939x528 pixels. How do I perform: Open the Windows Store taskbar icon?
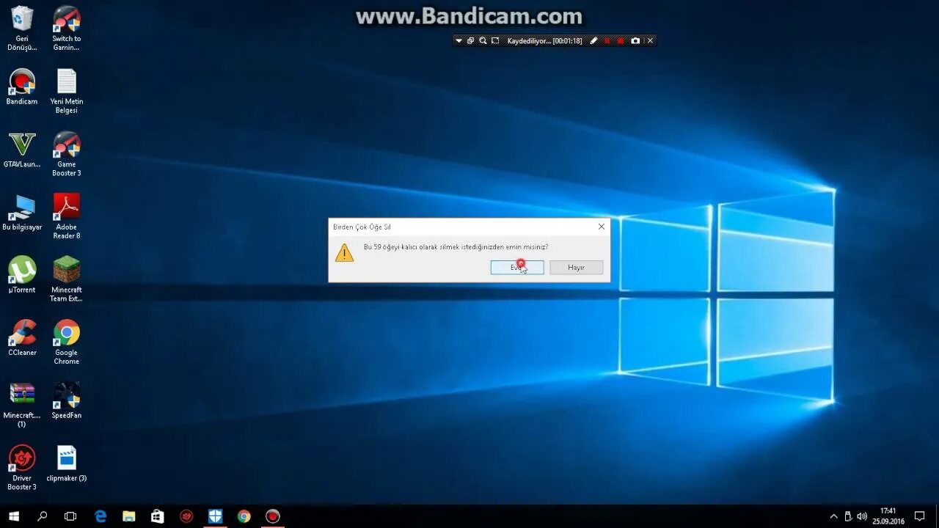[x=158, y=516]
